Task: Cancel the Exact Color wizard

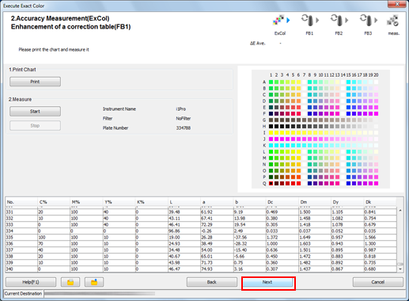Action: pos(378,282)
